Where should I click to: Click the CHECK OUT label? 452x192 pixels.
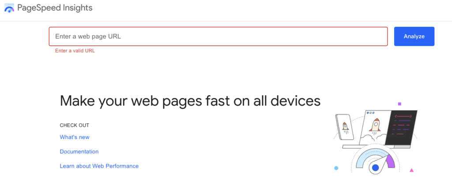pos(75,125)
